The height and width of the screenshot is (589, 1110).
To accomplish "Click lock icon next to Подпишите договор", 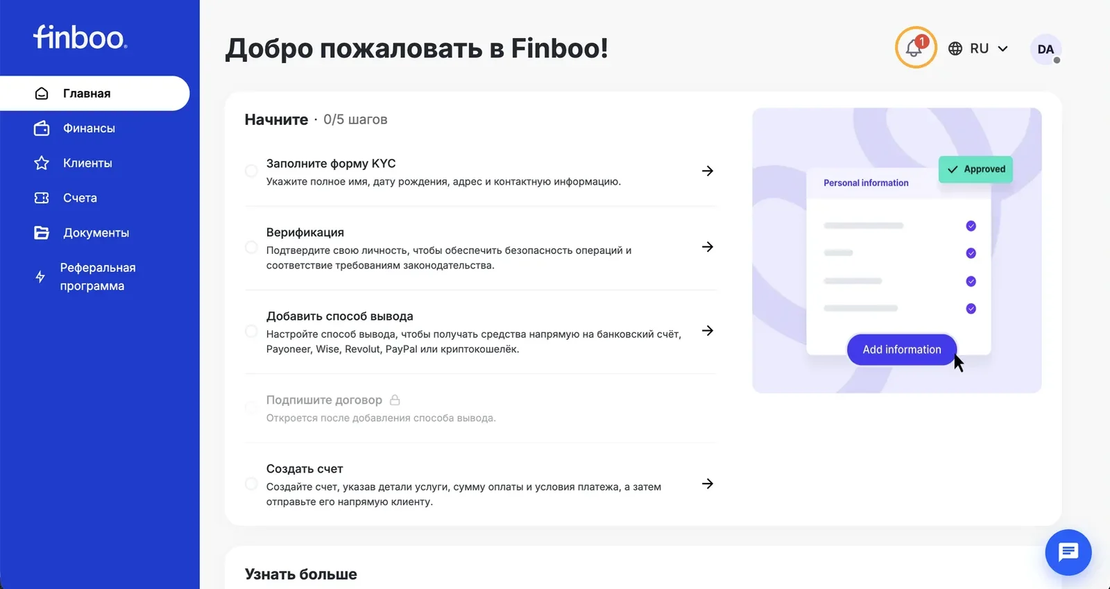I will tap(395, 400).
